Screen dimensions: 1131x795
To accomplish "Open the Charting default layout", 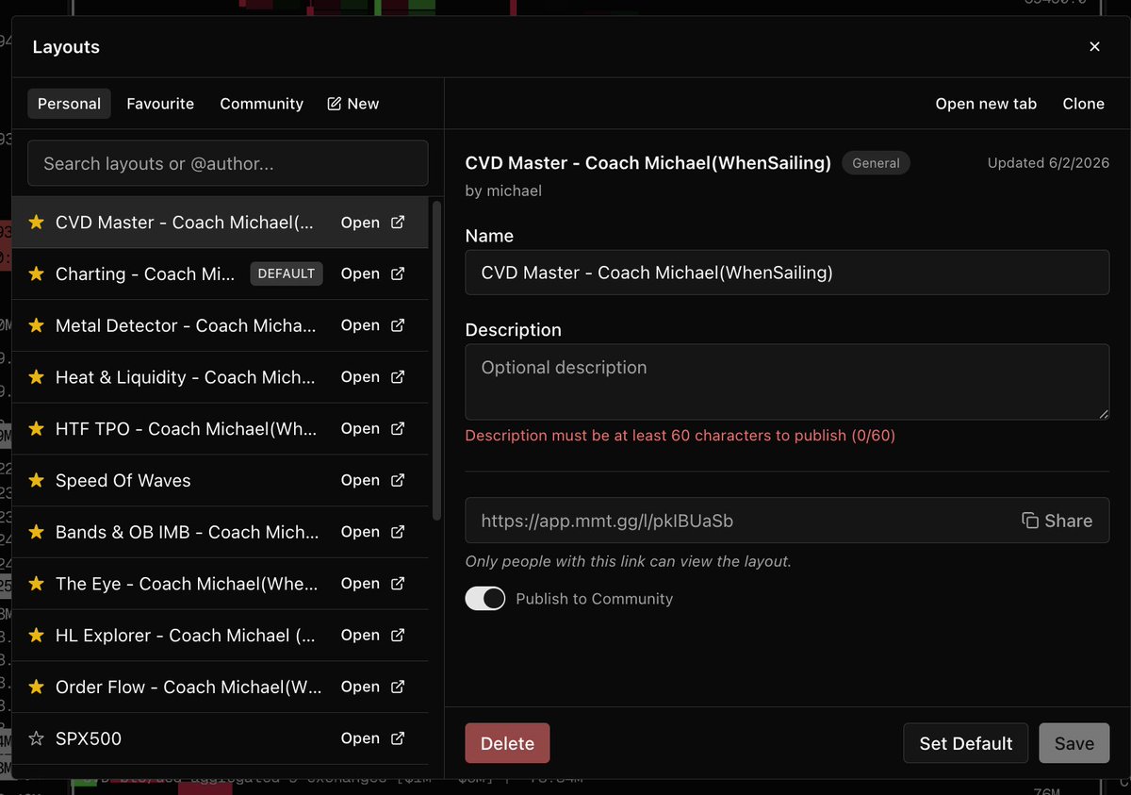I will point(360,273).
